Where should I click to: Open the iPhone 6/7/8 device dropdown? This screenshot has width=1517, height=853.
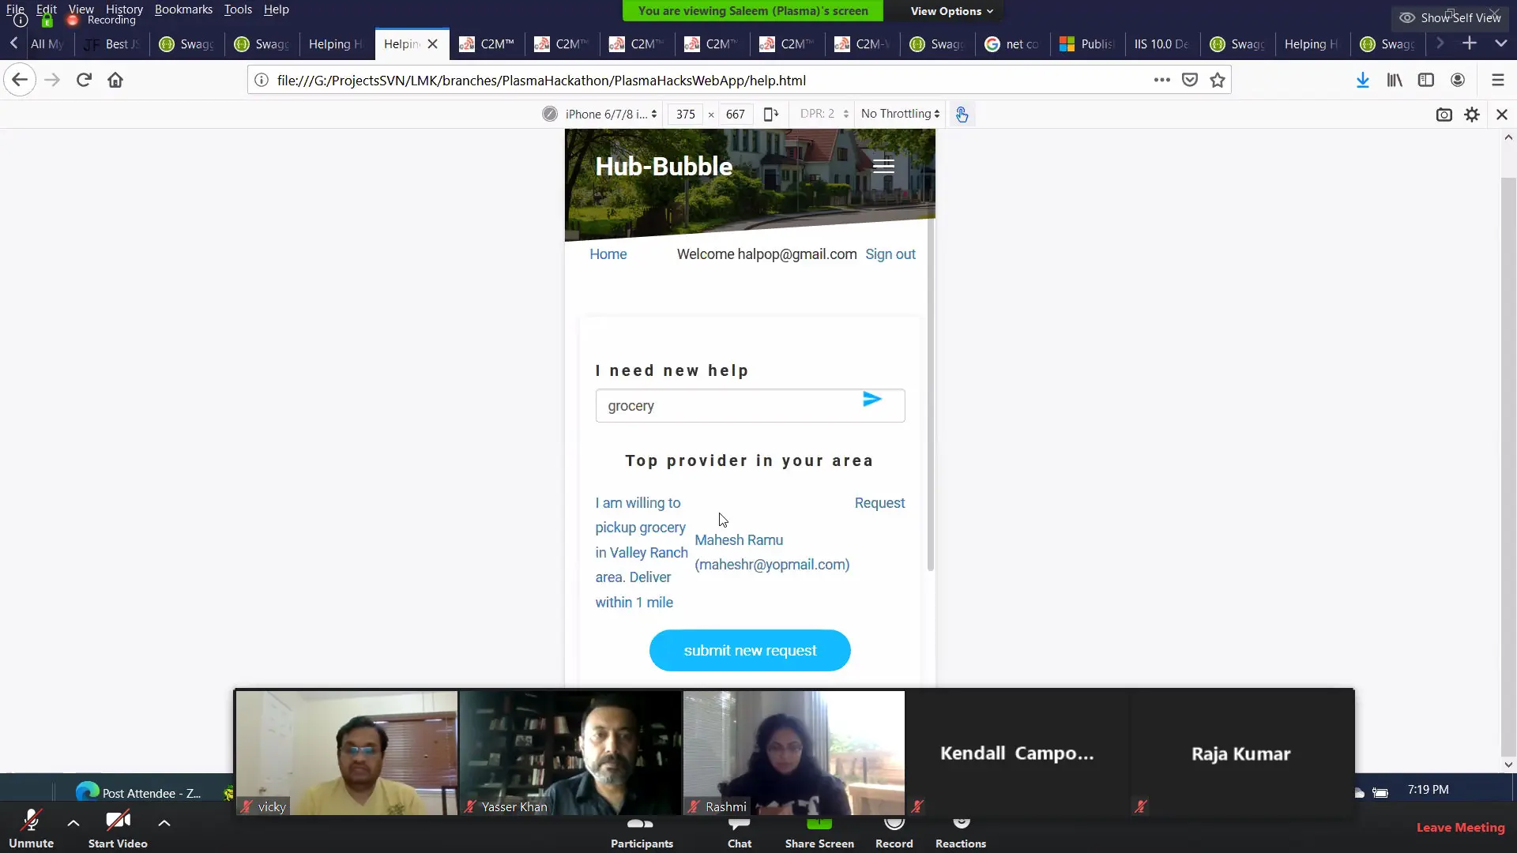pyautogui.click(x=610, y=115)
